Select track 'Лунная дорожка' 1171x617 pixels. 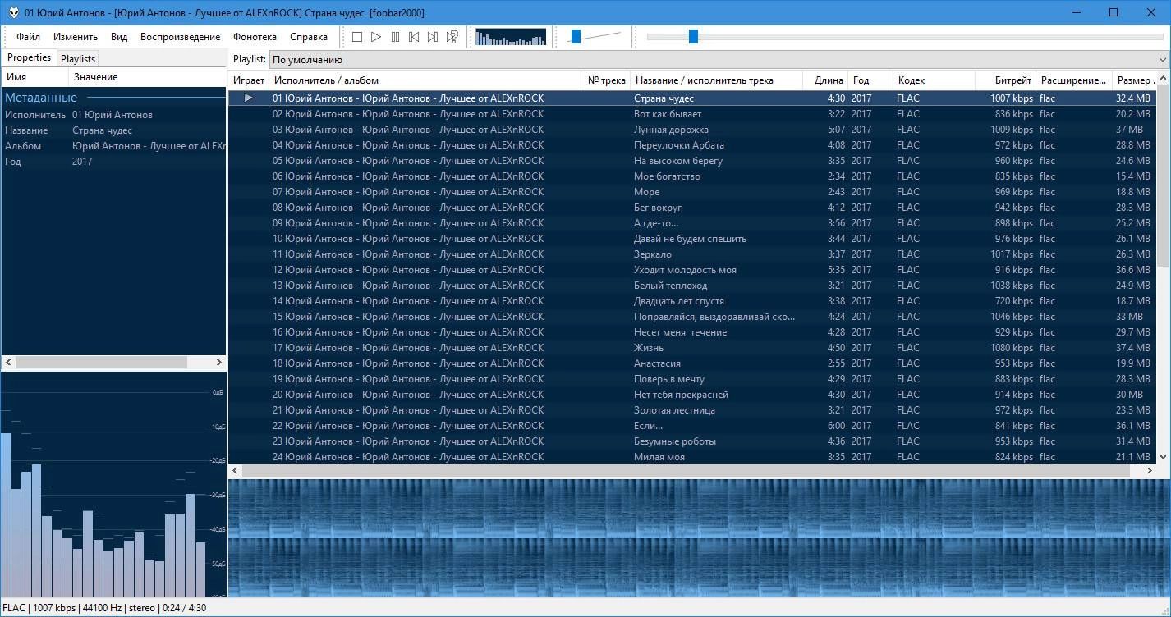pyautogui.click(x=692, y=130)
